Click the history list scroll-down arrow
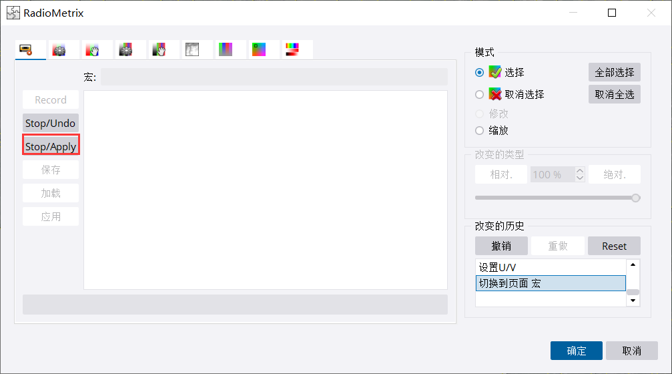 coord(633,301)
